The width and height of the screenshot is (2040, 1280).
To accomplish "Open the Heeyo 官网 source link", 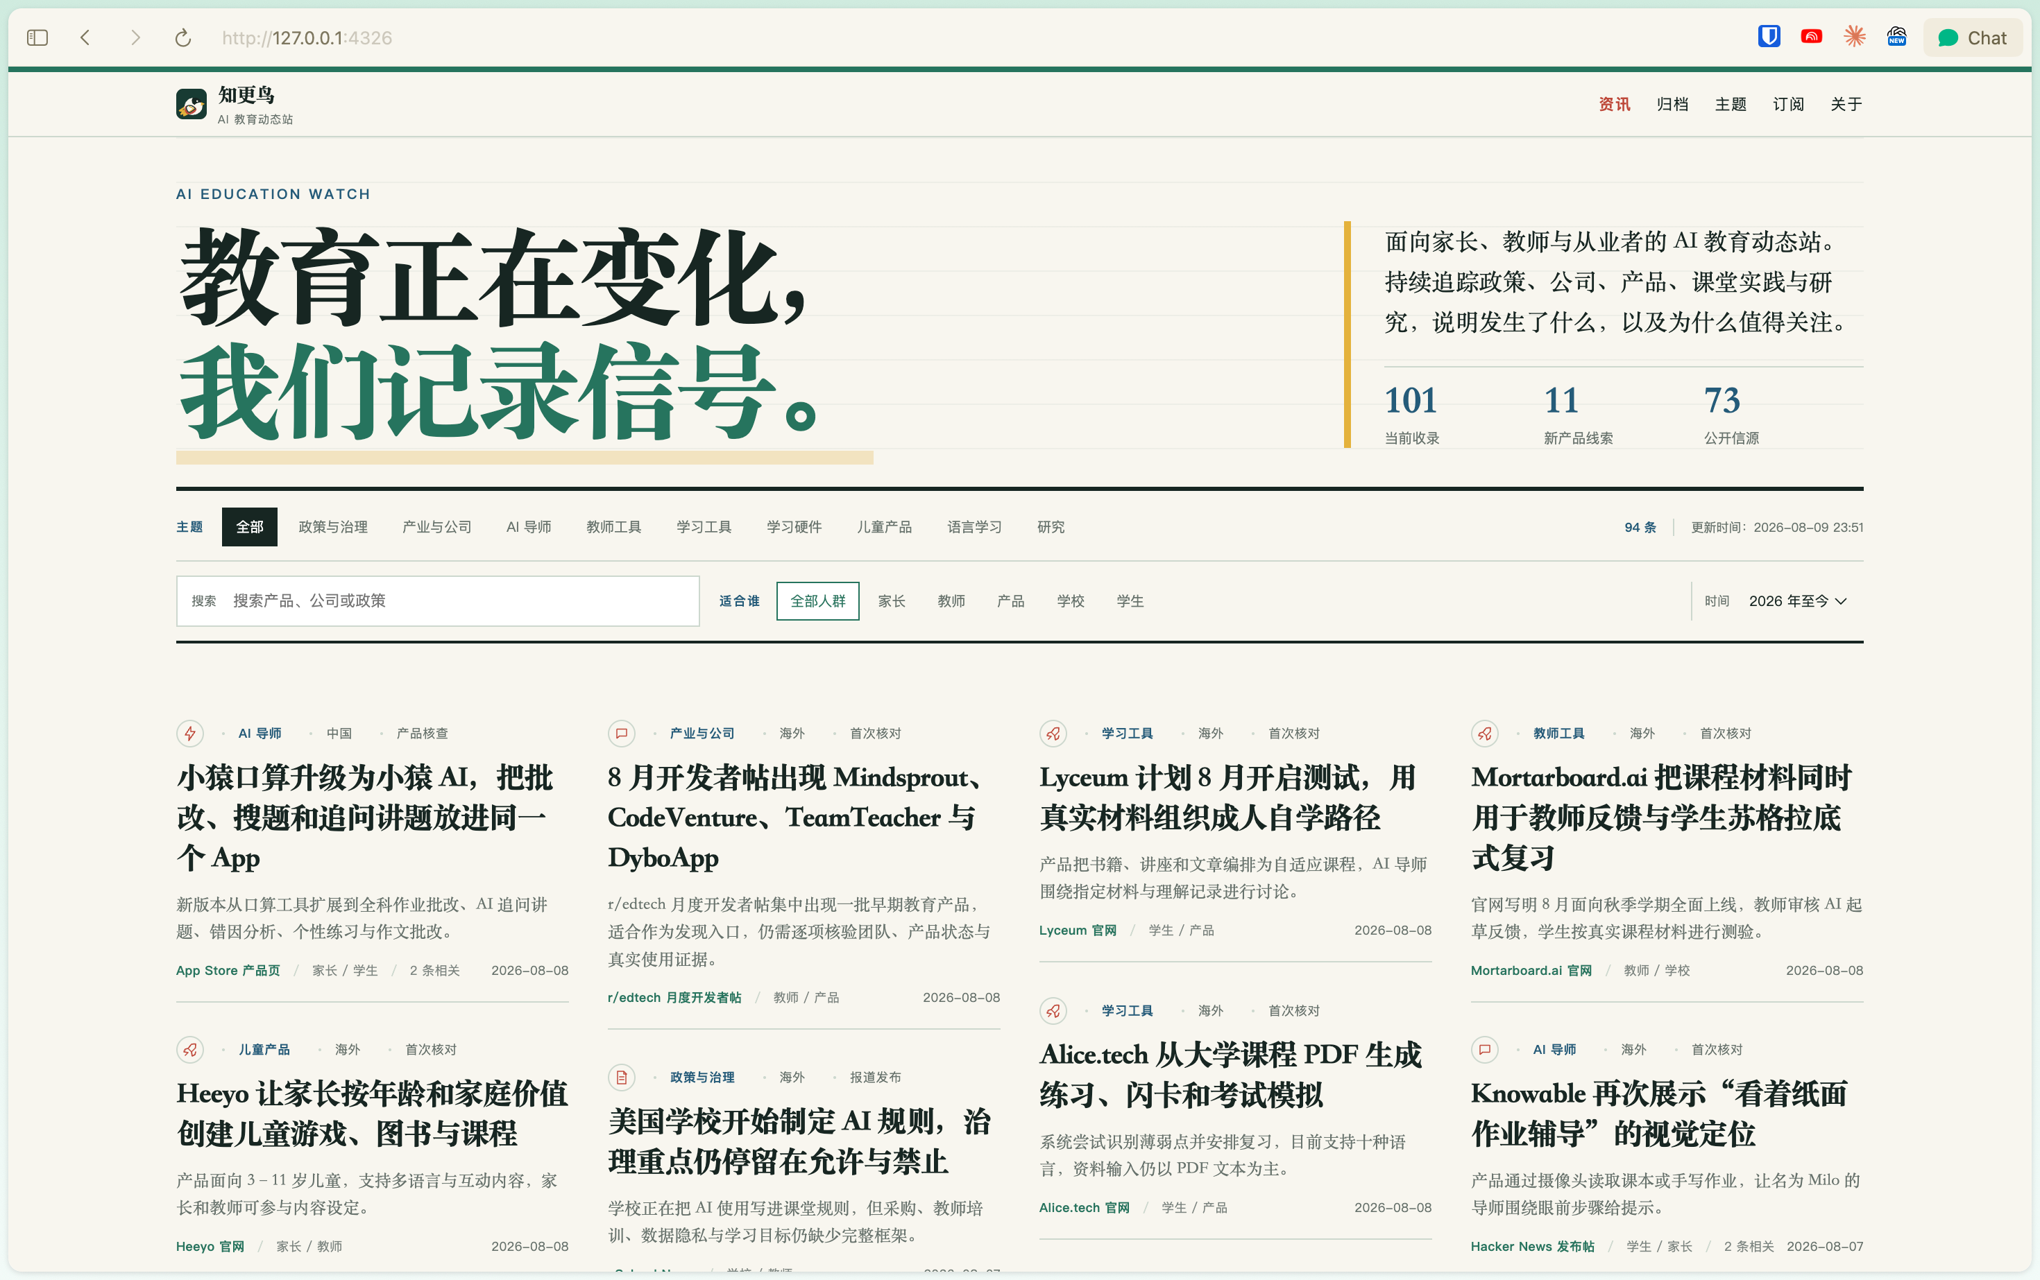I will (x=210, y=1246).
